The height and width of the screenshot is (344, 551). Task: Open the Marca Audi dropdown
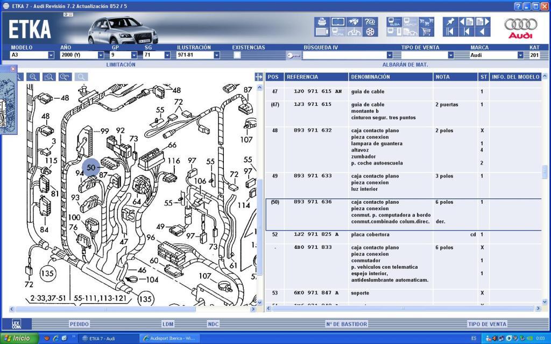point(520,55)
